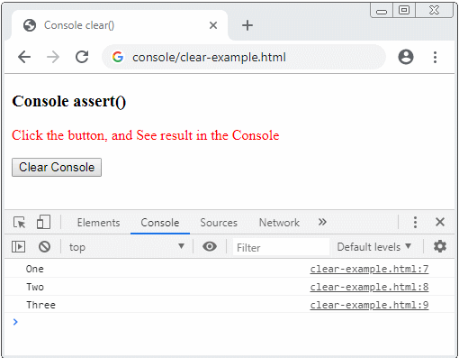Click the clear console ban icon

pyautogui.click(x=44, y=247)
